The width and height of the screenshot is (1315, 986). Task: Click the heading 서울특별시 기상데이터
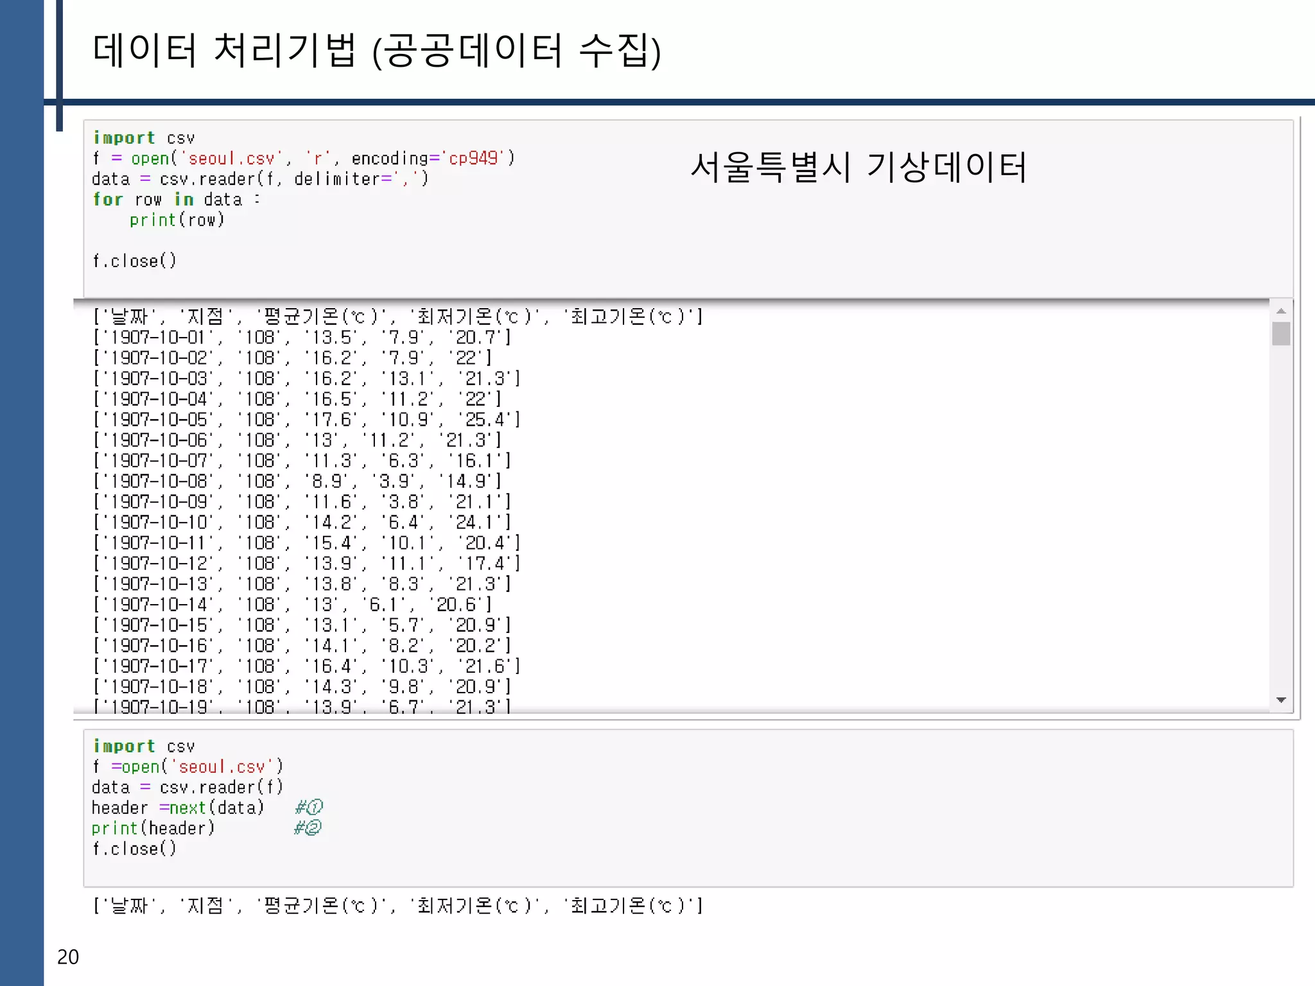pyautogui.click(x=858, y=167)
